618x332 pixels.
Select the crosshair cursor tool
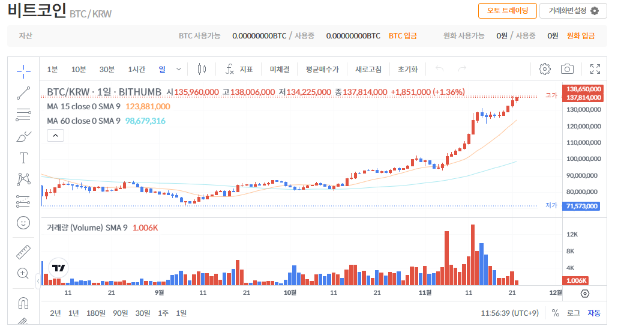pyautogui.click(x=23, y=71)
